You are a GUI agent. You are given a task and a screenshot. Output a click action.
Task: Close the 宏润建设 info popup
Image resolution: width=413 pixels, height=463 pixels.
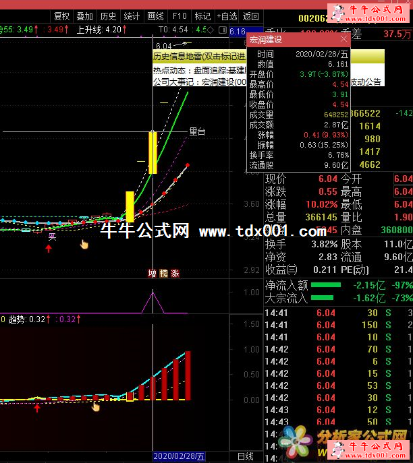click(343, 40)
